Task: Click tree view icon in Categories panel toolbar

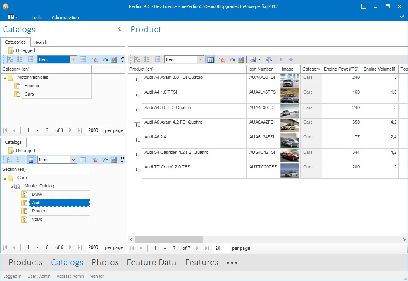Action: click(x=10, y=59)
